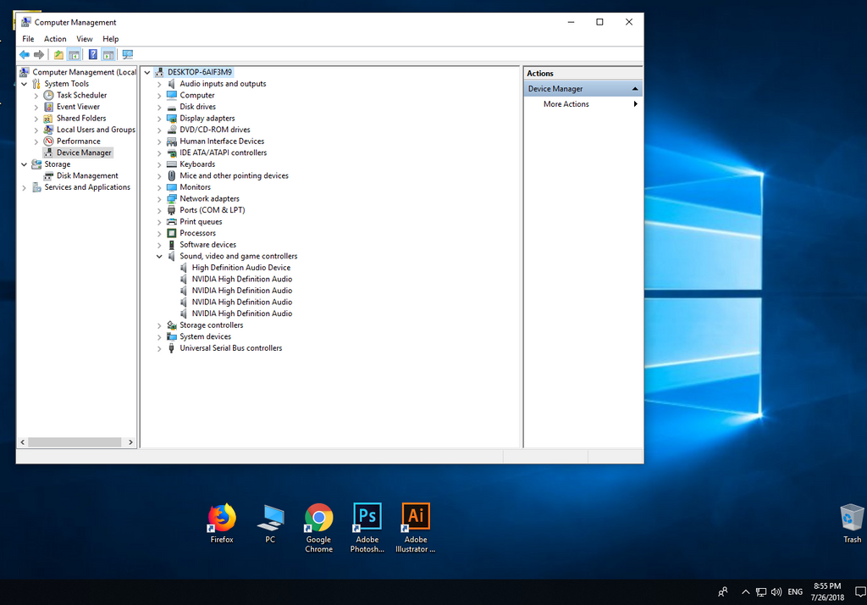Click the left pane horizontal scrollbar
867x605 pixels.
coord(75,442)
